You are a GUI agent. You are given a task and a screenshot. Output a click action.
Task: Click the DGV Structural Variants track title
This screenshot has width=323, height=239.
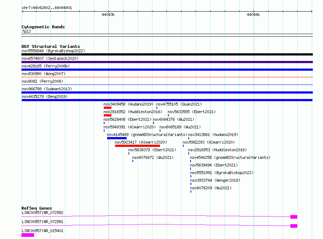[51, 46]
